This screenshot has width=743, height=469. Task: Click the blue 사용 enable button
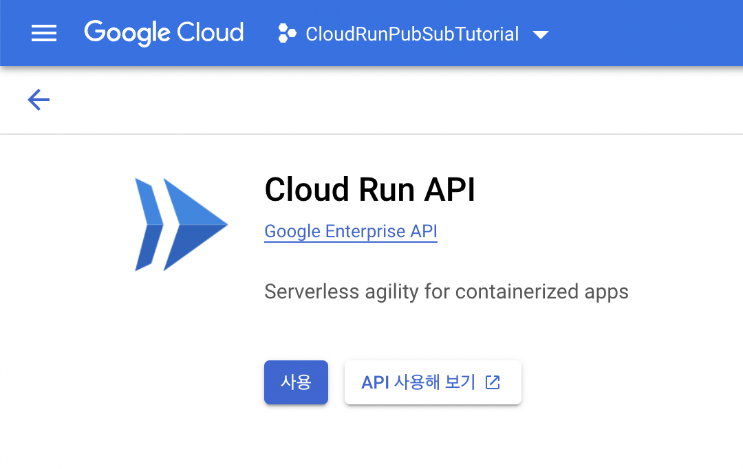pyautogui.click(x=296, y=382)
